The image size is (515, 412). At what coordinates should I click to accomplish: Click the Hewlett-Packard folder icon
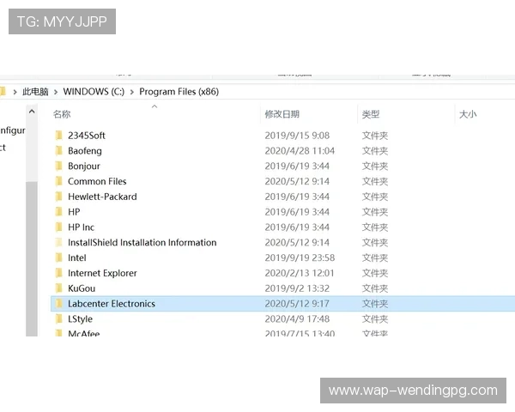pyautogui.click(x=58, y=197)
